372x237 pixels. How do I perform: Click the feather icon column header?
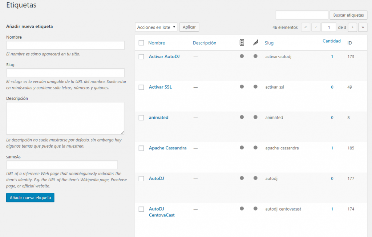point(255,42)
